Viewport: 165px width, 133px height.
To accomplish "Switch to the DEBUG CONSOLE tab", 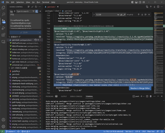I will (x=76, y=96).
